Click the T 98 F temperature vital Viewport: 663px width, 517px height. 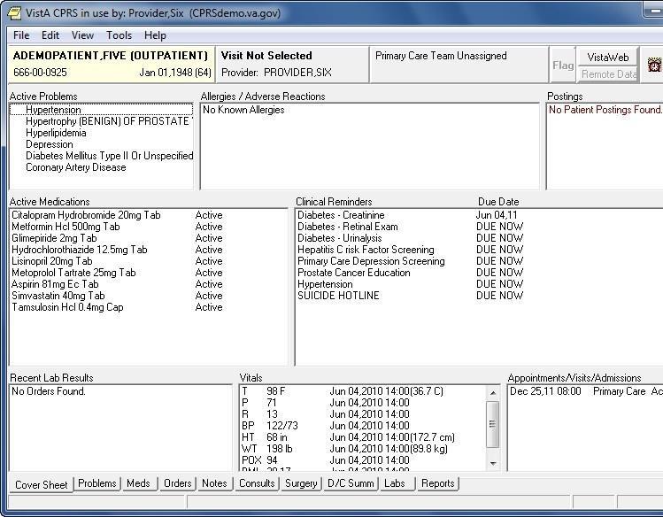coord(363,391)
